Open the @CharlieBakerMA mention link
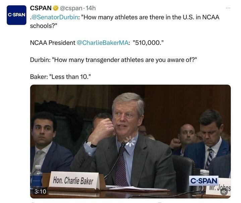This screenshot has width=241, height=203. [x=102, y=42]
